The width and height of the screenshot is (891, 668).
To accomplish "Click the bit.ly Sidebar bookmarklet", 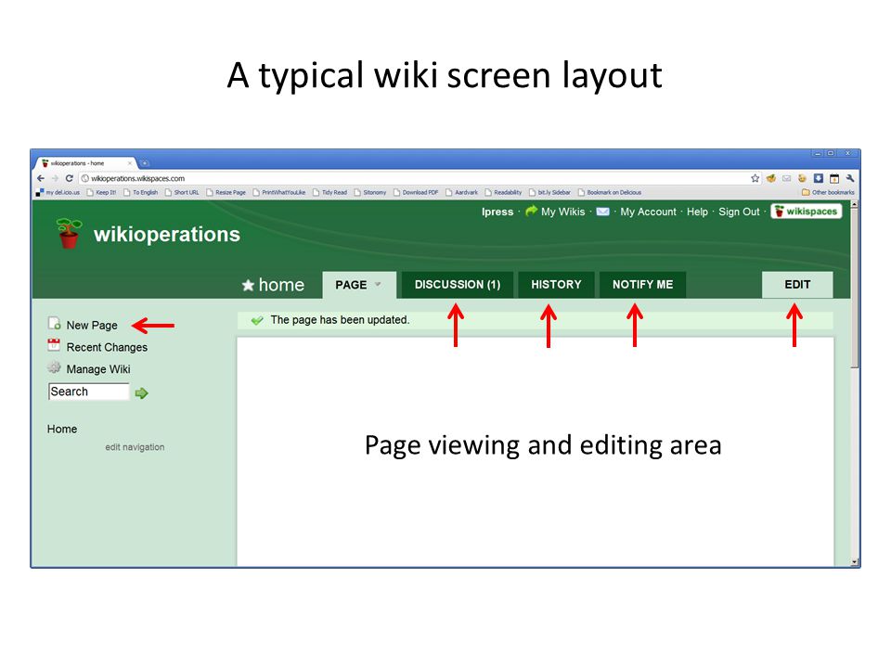I will point(549,193).
